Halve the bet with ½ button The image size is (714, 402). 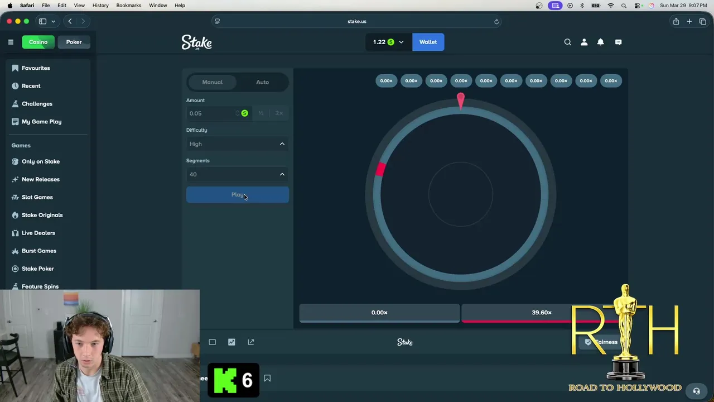(260, 113)
